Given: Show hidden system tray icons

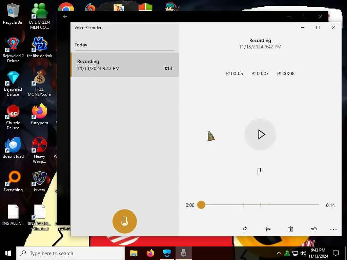Looking at the screenshot, I should (279, 253).
